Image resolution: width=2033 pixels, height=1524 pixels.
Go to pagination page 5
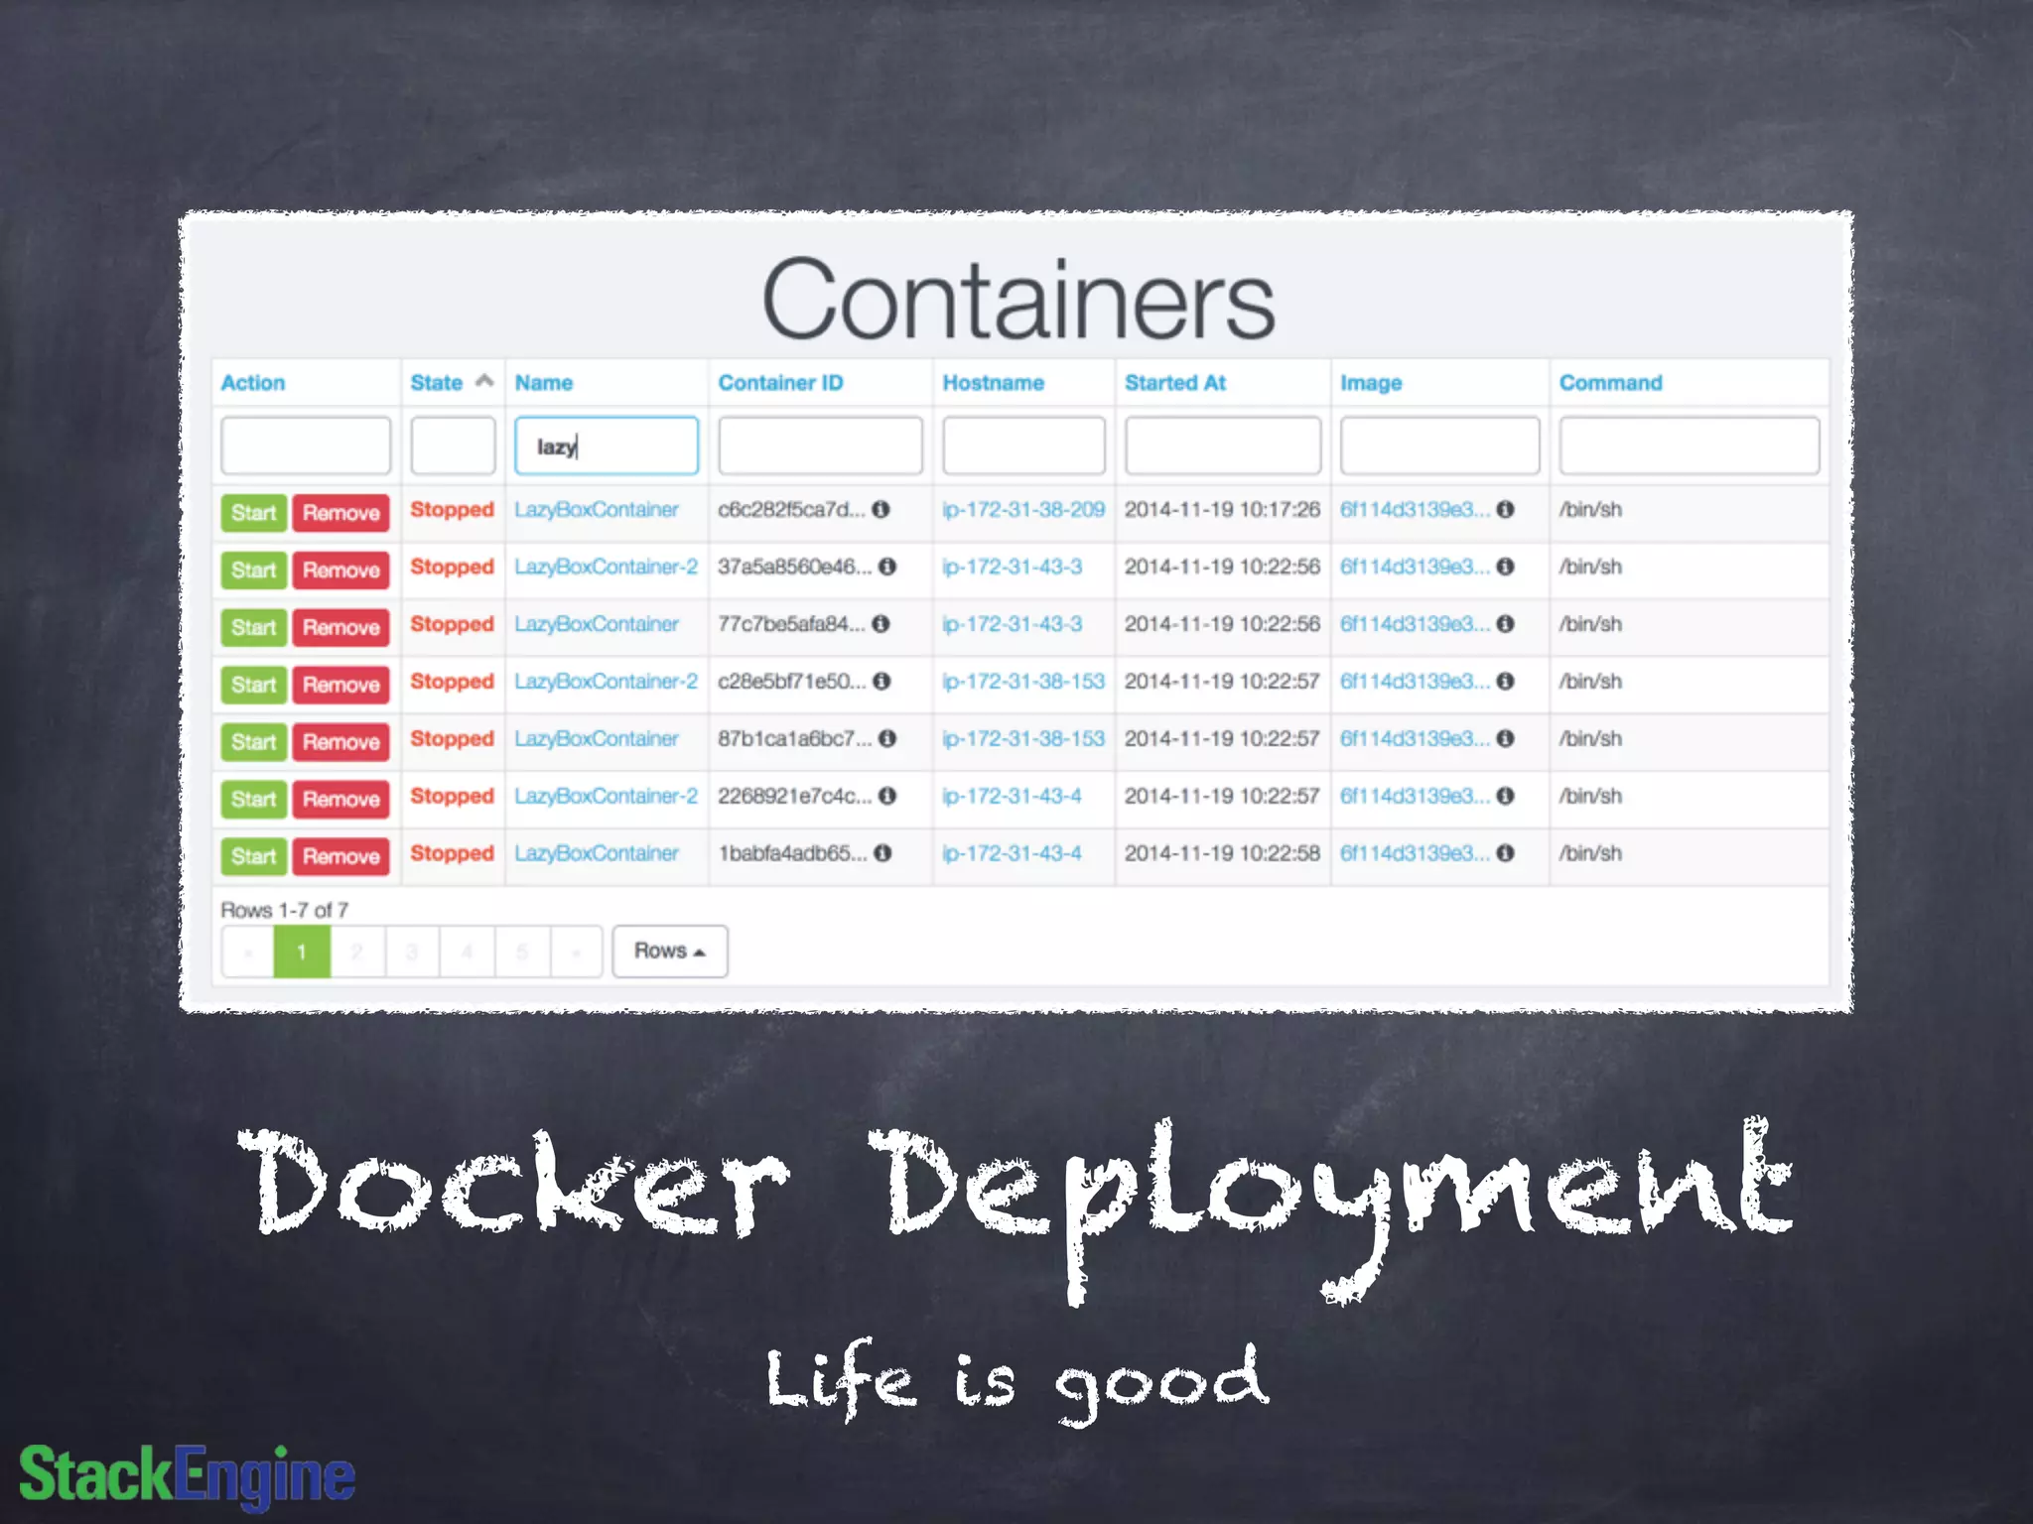coord(522,952)
